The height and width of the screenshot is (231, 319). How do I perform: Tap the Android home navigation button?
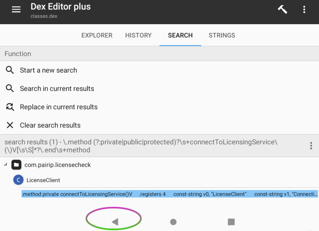pos(173,222)
